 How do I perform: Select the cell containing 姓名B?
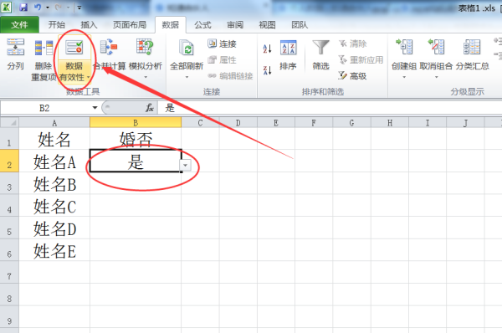[54, 183]
